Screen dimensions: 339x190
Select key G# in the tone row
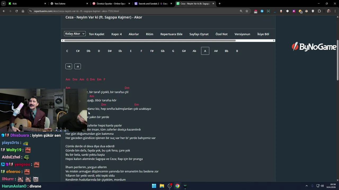coord(184,51)
